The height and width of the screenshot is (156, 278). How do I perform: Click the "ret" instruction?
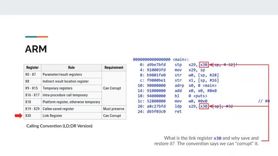[178, 112]
